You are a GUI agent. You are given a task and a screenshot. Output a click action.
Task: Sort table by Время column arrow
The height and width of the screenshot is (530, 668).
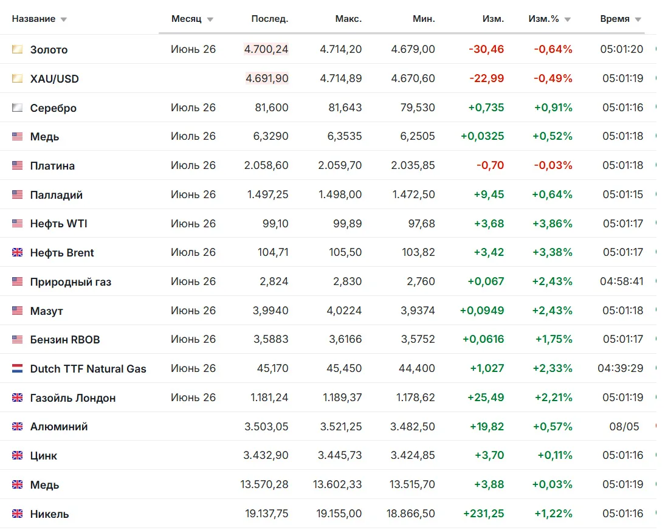[x=638, y=19]
